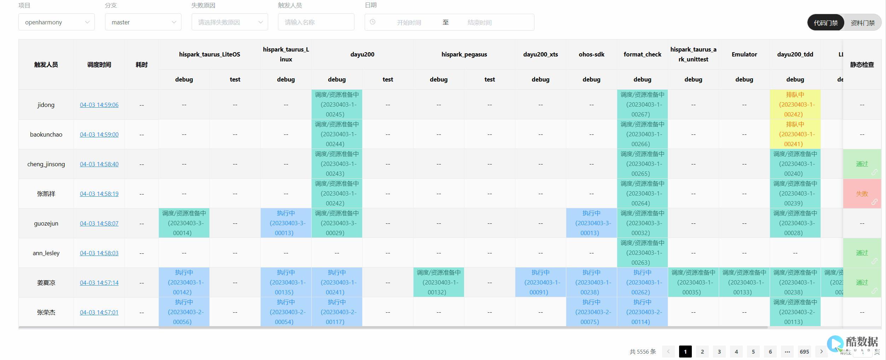Click the 静态检查 column header

(862, 65)
